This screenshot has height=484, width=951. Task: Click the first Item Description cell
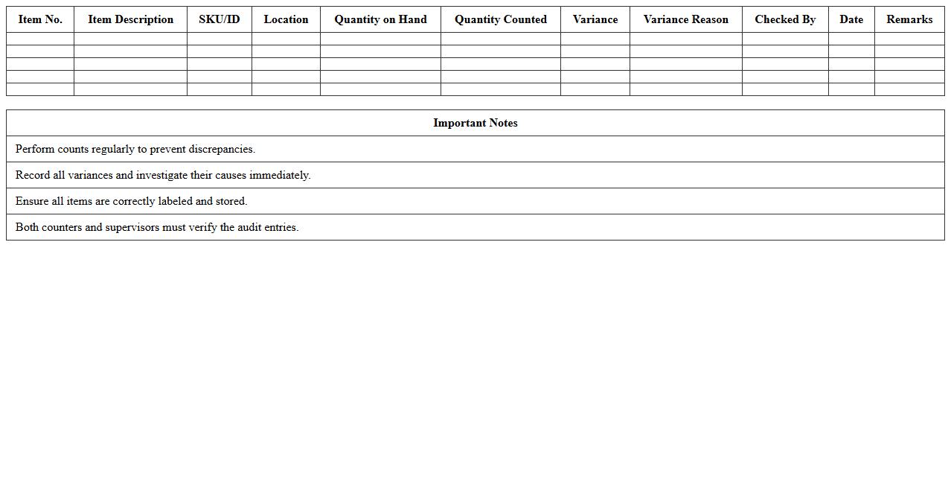click(x=129, y=39)
